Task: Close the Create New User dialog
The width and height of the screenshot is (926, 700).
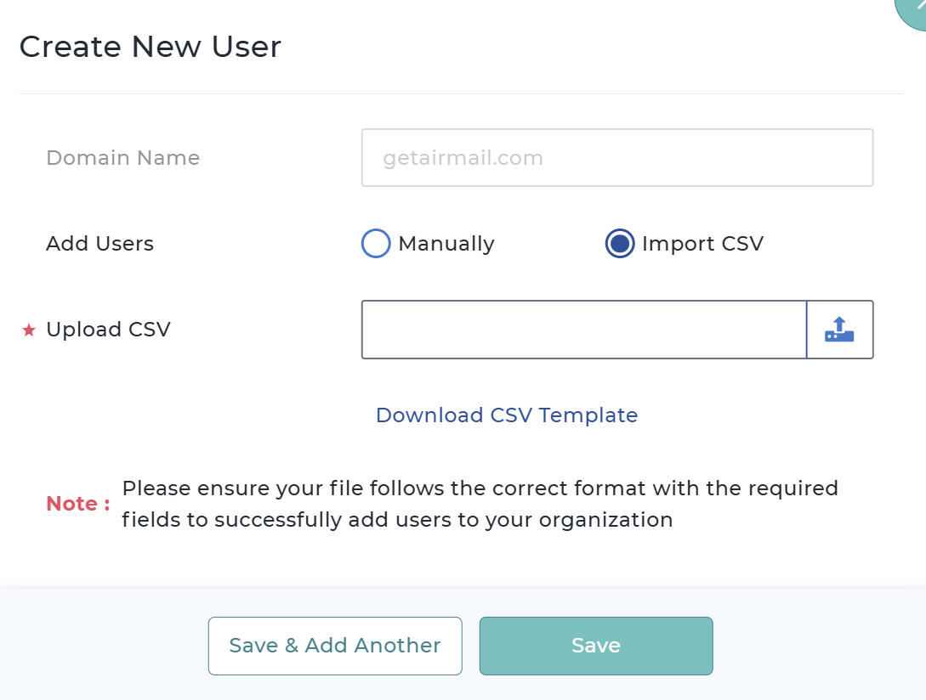Action: (913, 8)
